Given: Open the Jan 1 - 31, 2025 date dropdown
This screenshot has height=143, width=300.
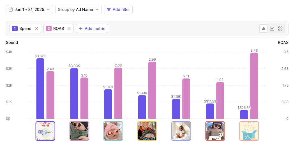Looking at the screenshot, I should point(29,9).
